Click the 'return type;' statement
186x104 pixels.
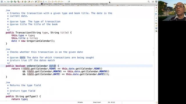tap(20, 99)
